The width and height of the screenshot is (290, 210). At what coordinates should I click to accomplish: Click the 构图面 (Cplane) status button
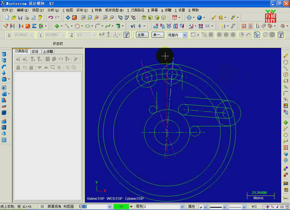(x=69, y=207)
